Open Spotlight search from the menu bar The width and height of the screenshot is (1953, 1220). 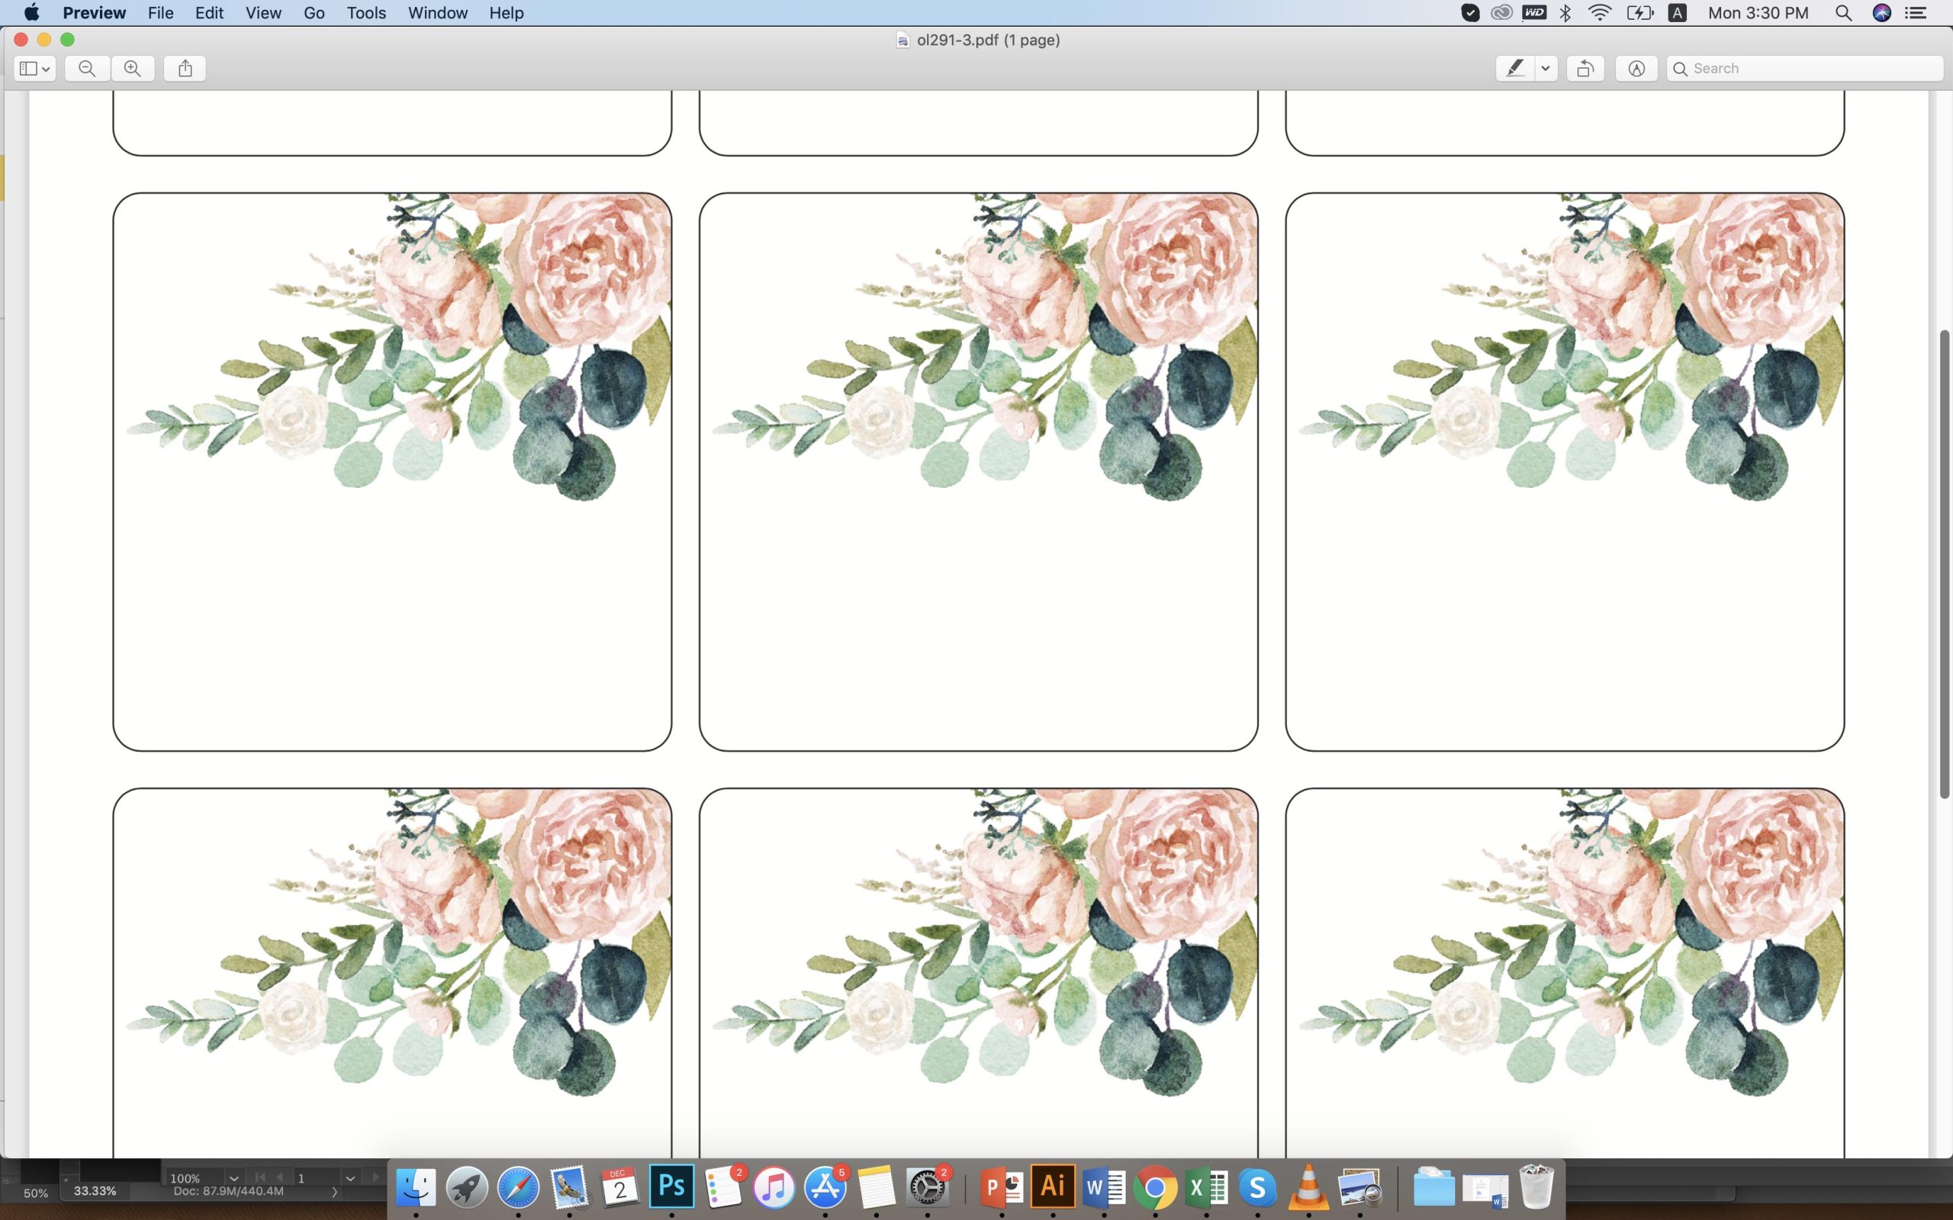point(1843,13)
